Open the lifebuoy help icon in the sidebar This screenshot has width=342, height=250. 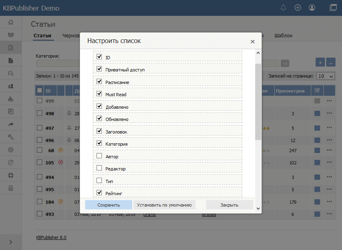(x=11, y=175)
